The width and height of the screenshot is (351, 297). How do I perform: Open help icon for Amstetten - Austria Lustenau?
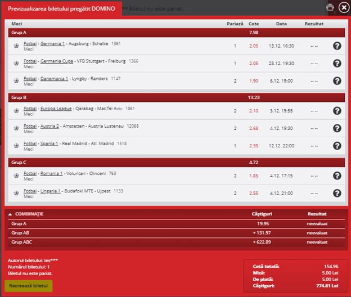tap(337, 128)
